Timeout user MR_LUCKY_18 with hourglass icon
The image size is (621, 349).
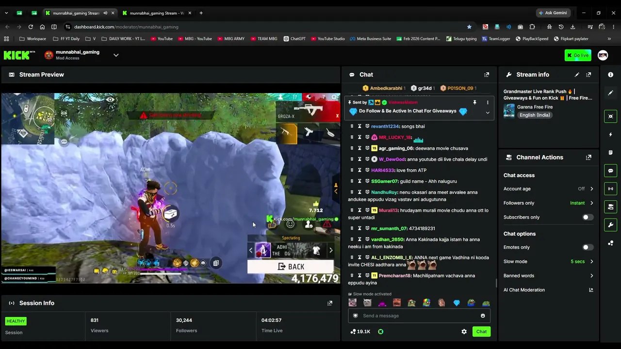360,138
